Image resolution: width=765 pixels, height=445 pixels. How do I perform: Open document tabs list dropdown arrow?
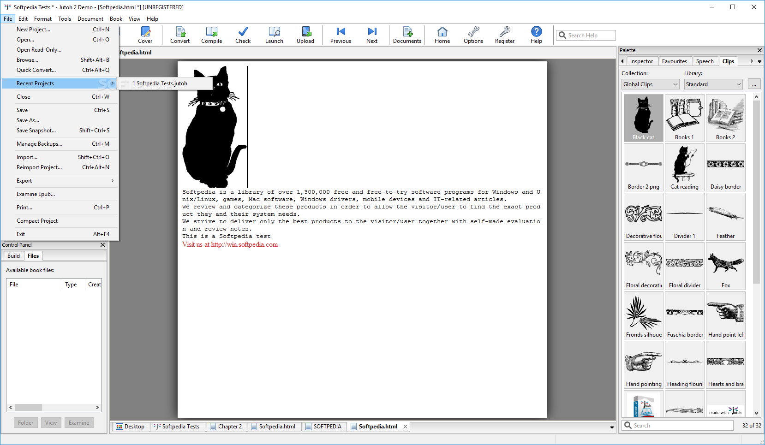coord(612,427)
